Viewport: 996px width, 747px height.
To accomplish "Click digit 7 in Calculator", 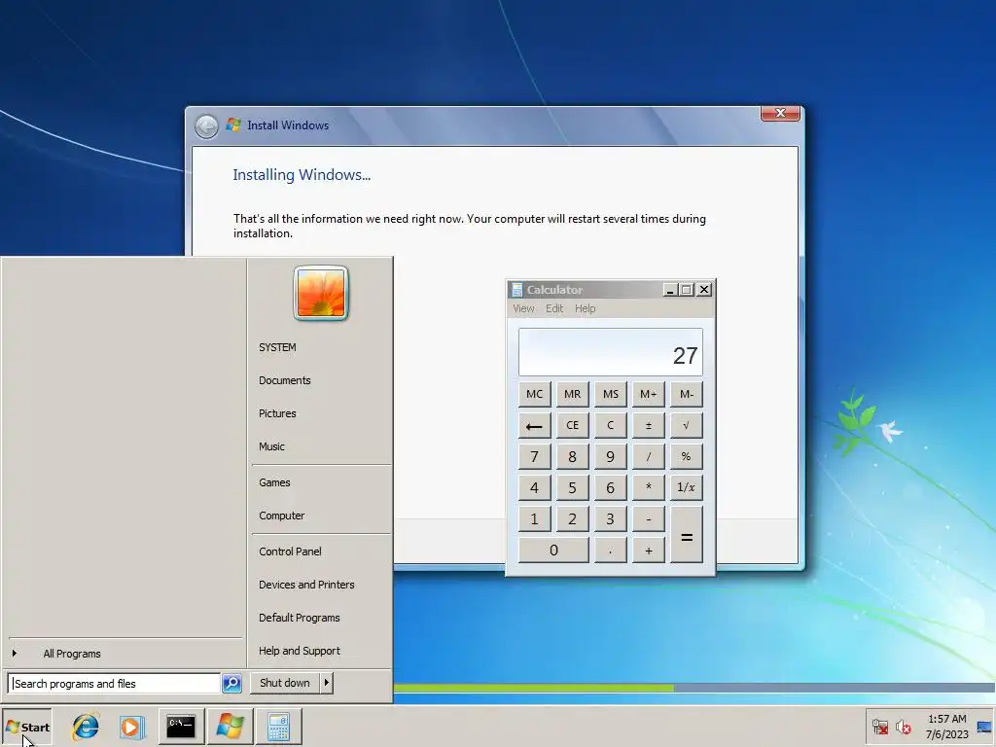I will click(x=534, y=457).
